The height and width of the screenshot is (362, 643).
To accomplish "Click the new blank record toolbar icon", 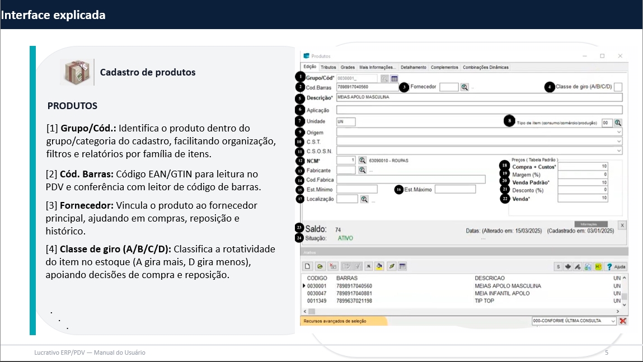I will point(307,266).
